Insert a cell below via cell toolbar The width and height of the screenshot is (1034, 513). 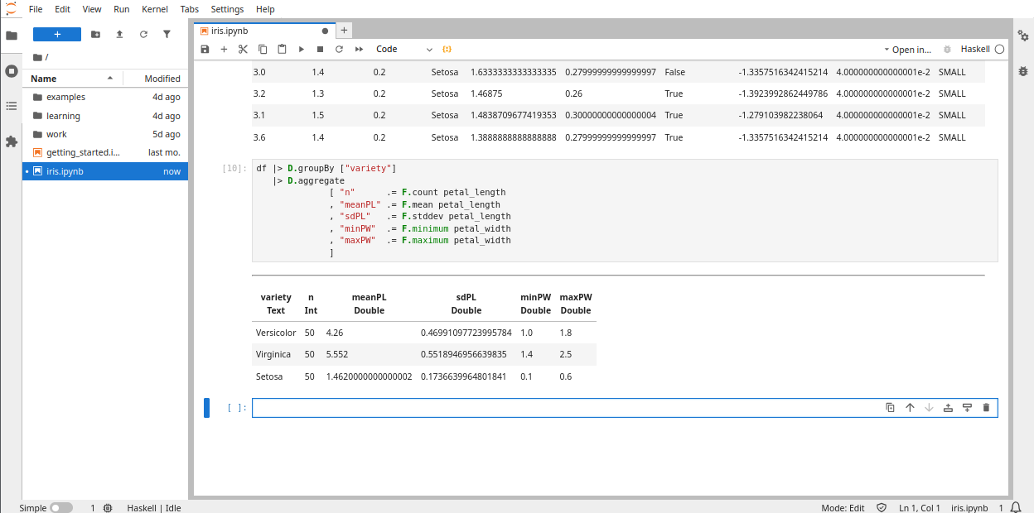tap(967, 408)
